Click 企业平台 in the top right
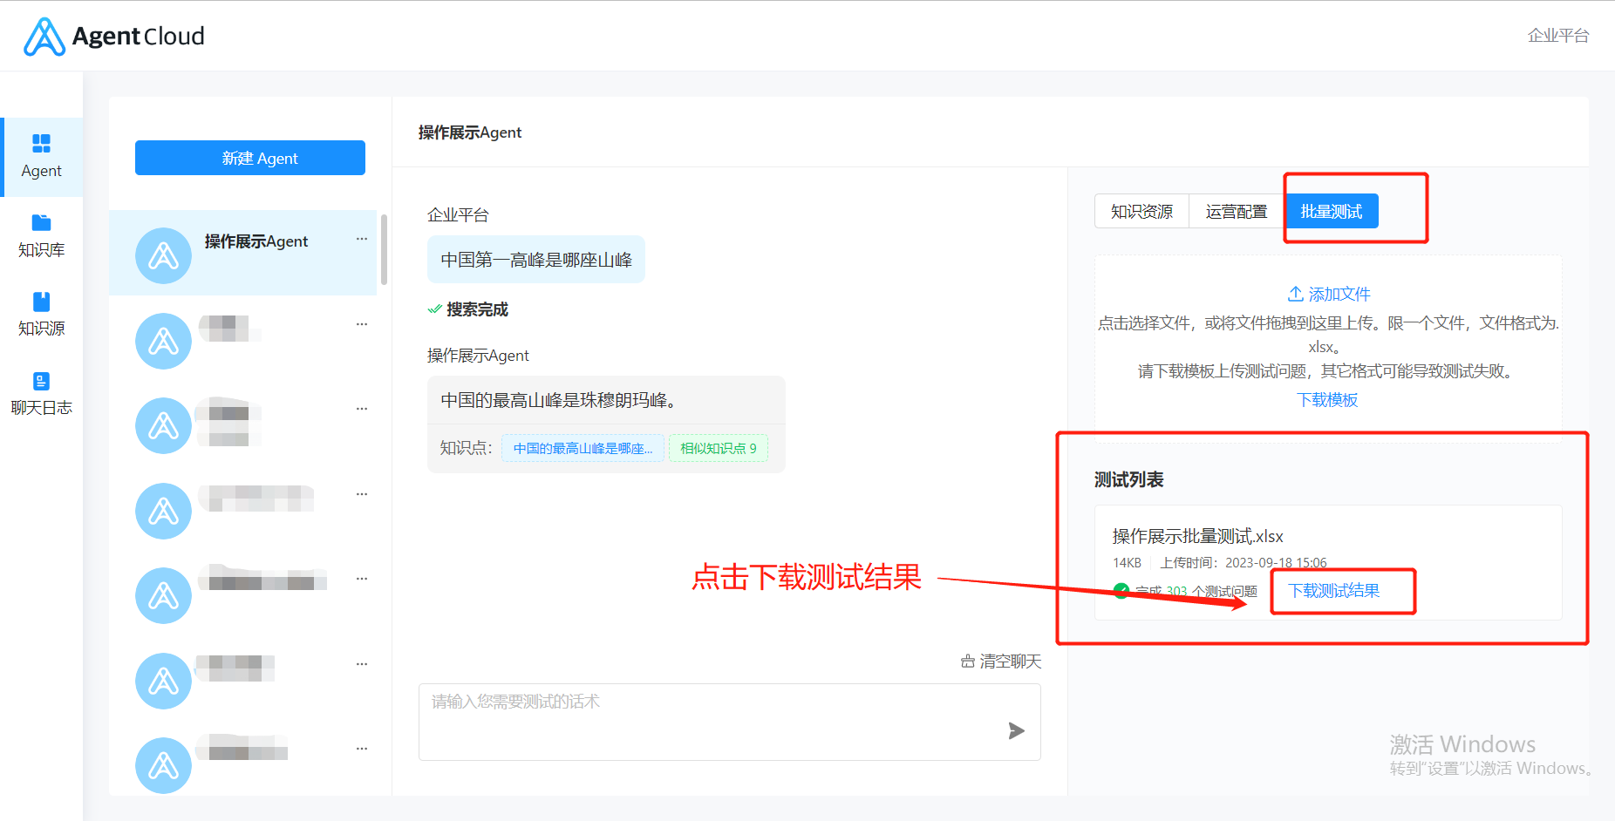Screen dimensions: 1615x821 1558,36
